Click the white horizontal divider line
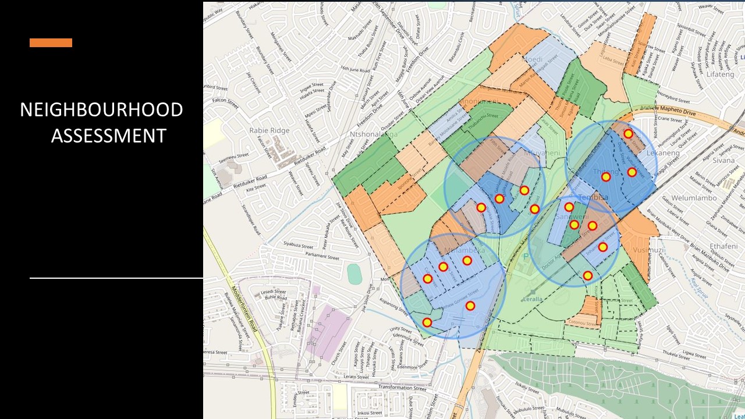 point(116,278)
